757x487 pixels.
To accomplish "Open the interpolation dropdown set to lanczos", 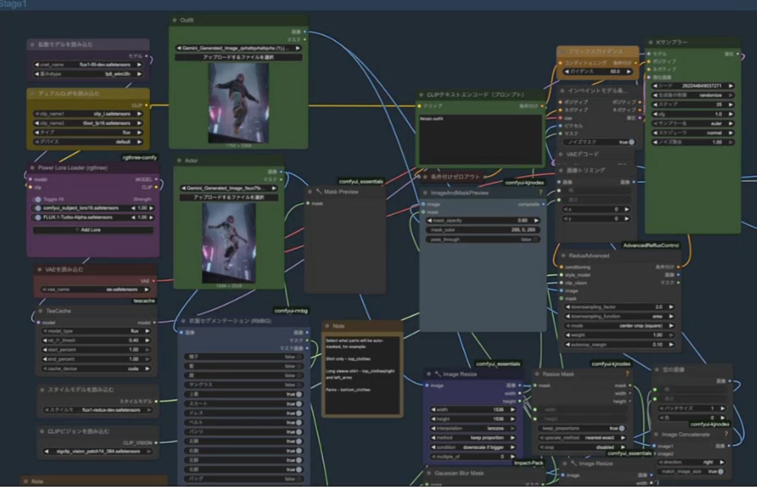I will 473,428.
